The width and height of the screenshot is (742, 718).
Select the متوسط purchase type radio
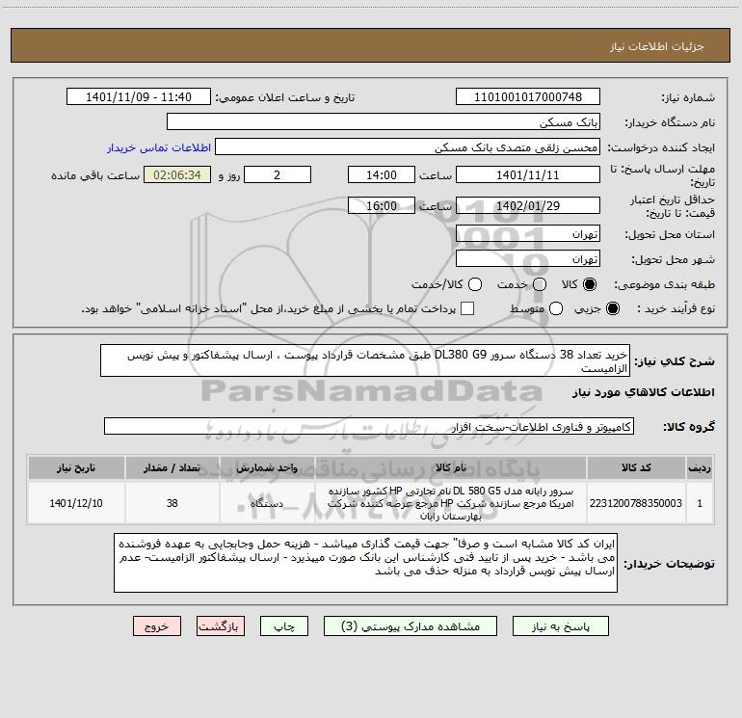click(x=556, y=308)
